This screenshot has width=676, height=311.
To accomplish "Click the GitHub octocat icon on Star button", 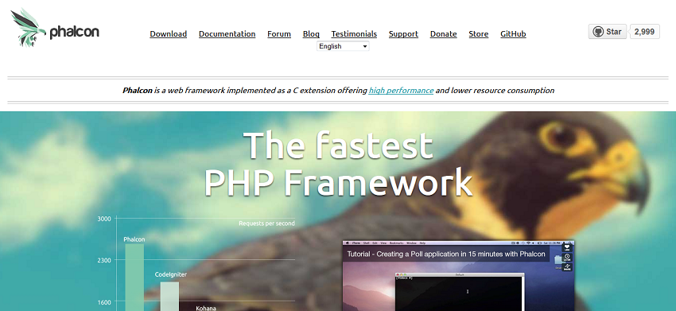I will [598, 32].
